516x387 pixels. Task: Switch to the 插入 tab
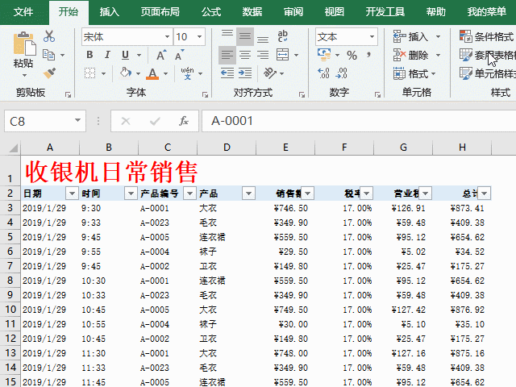[x=110, y=12]
